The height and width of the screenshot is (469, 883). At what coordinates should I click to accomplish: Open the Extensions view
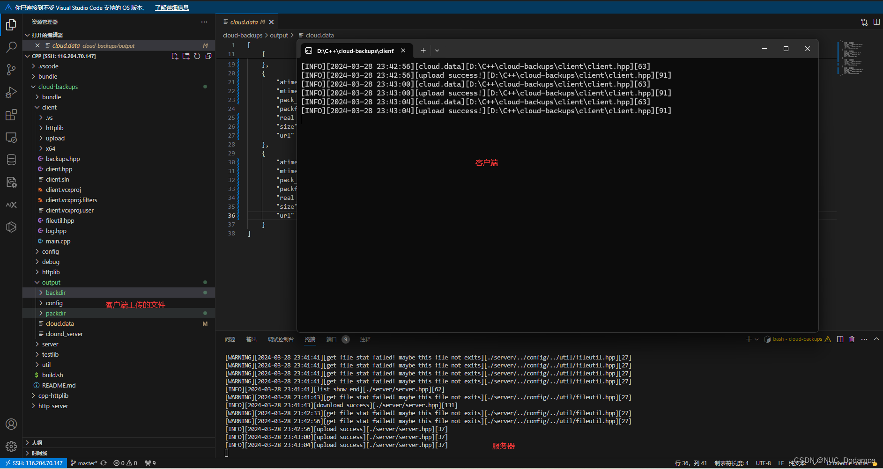coord(11,115)
